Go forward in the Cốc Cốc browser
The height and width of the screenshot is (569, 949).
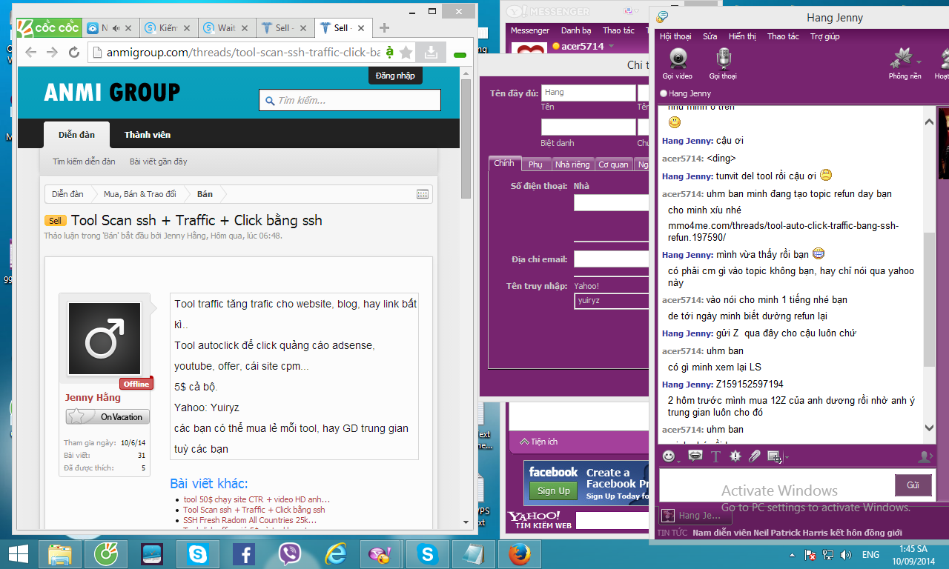(x=52, y=52)
